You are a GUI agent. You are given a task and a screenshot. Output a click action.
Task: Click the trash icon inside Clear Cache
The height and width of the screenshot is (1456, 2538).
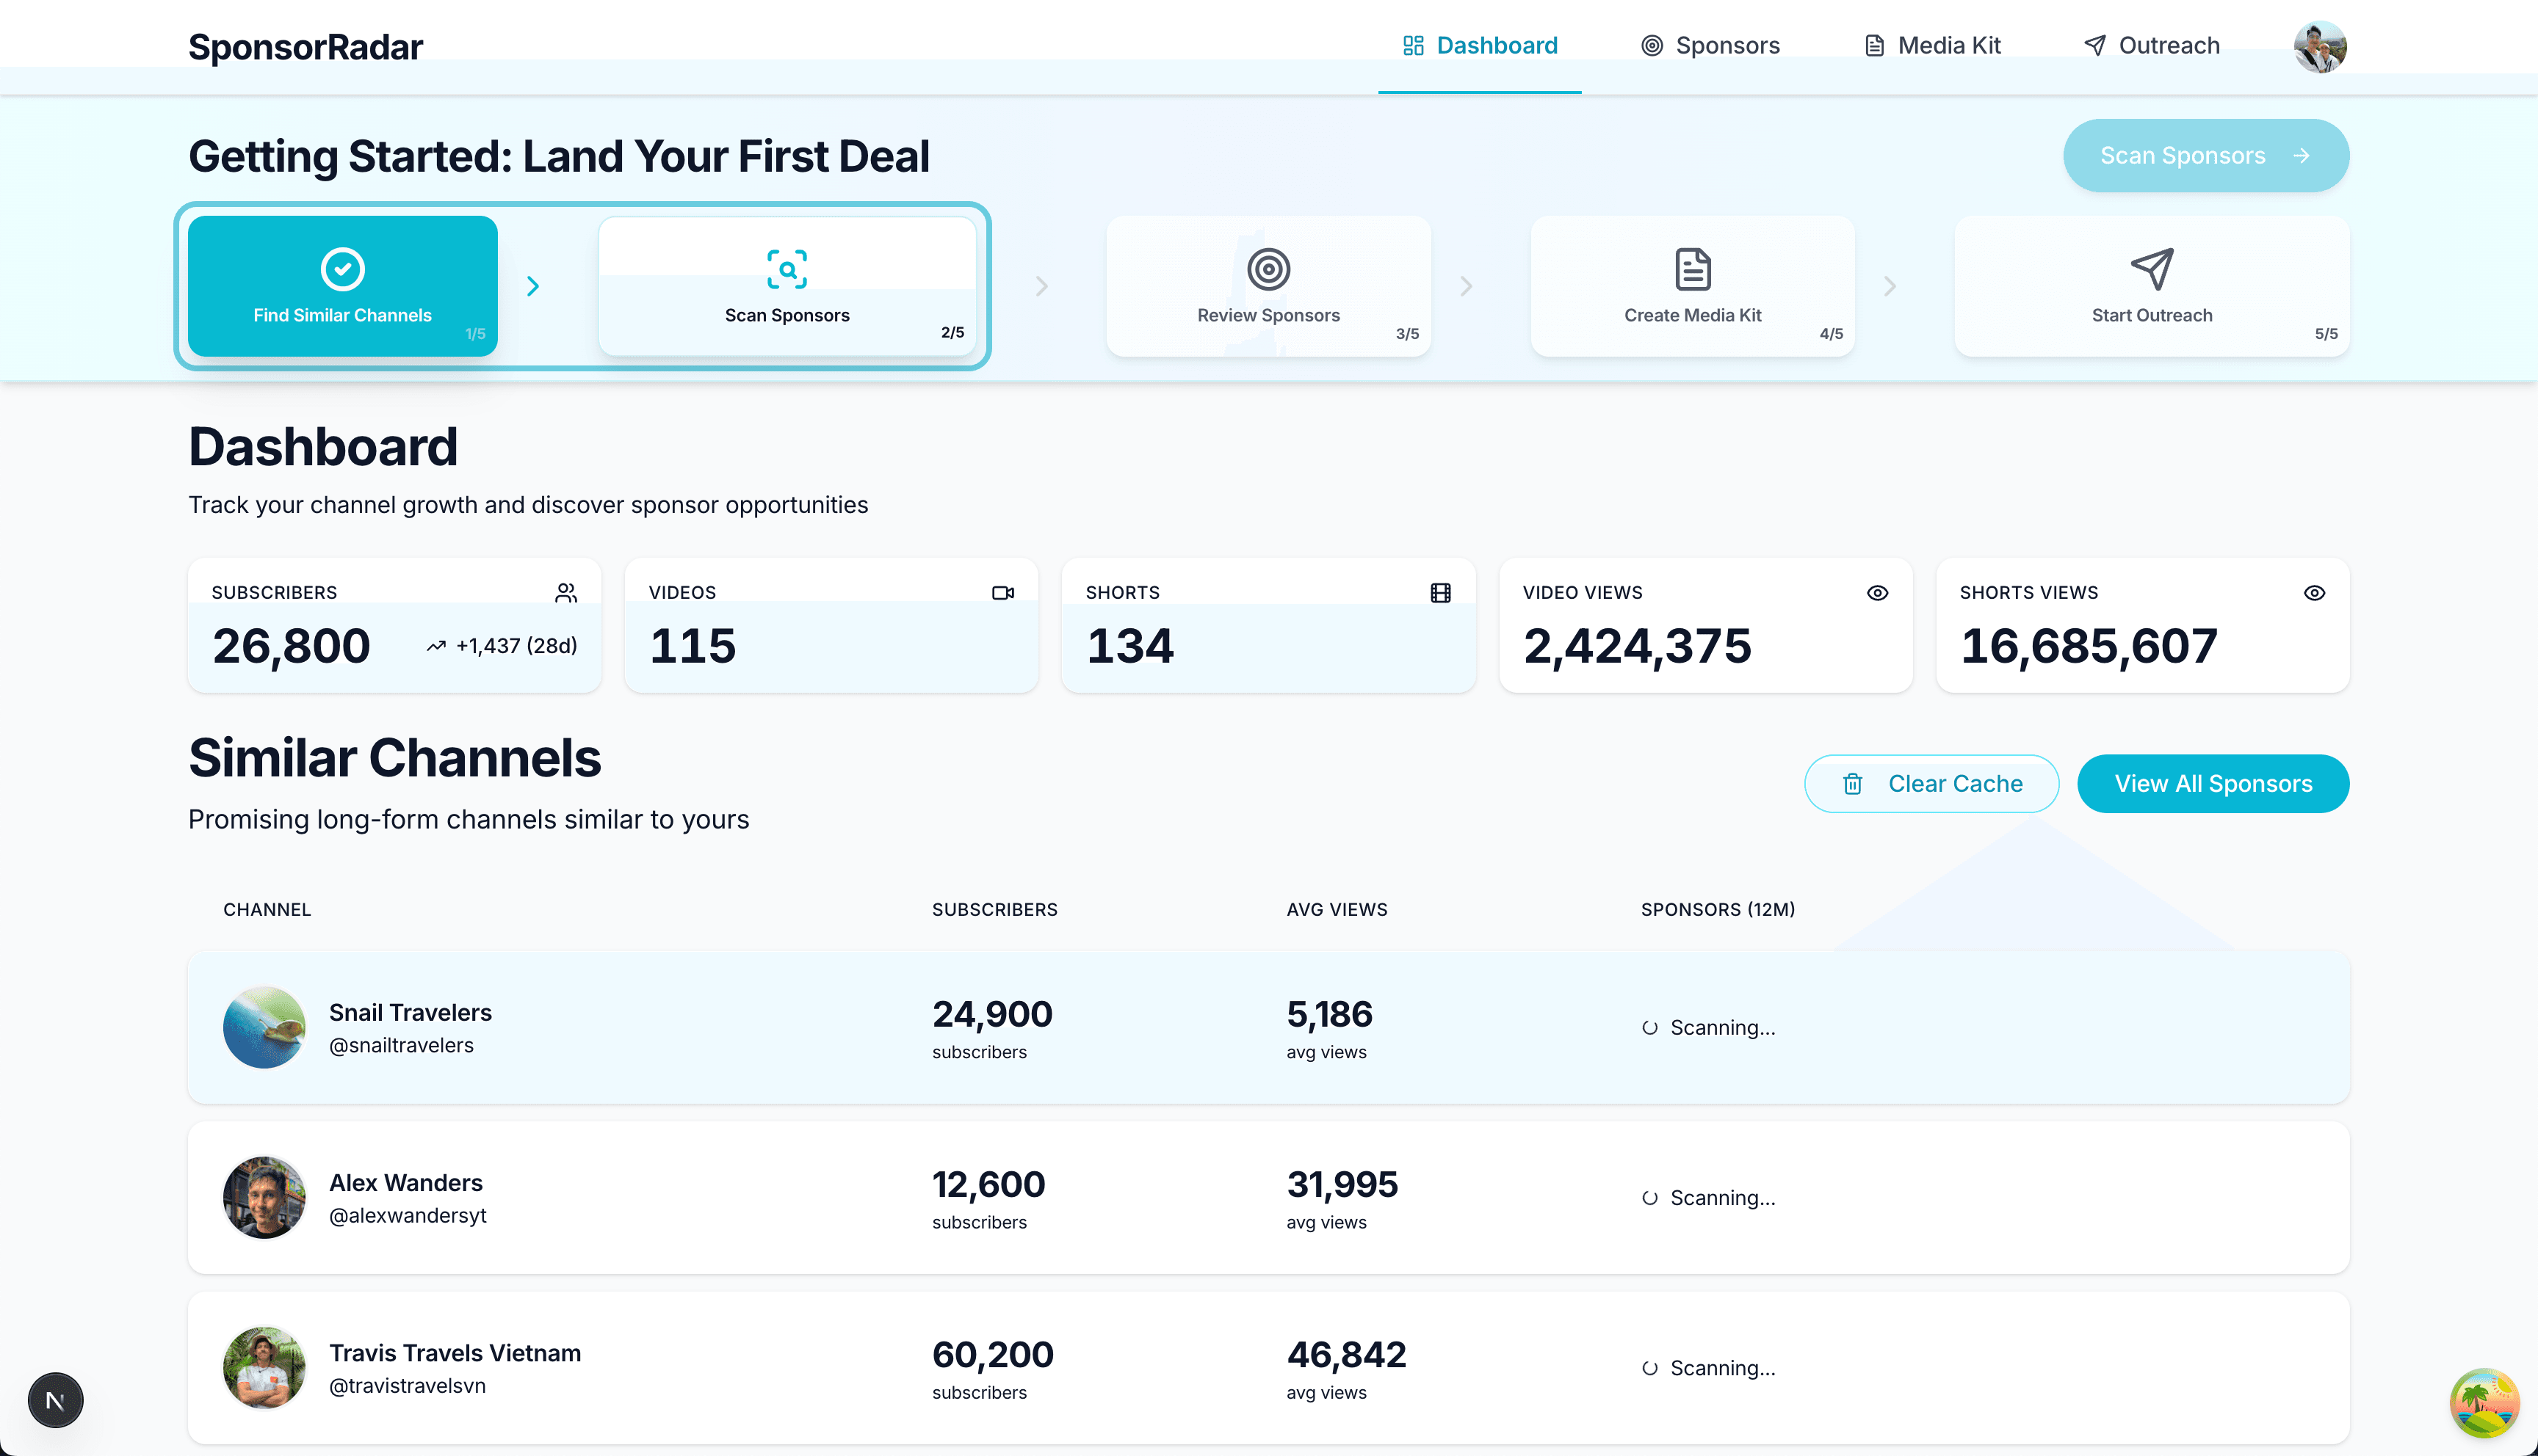coord(1854,784)
